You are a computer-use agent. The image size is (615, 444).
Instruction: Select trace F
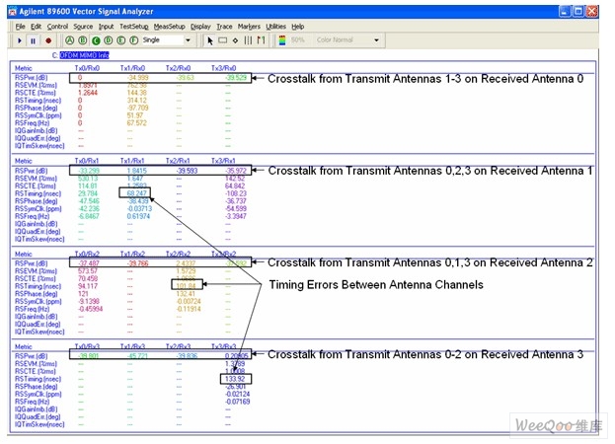(x=134, y=40)
